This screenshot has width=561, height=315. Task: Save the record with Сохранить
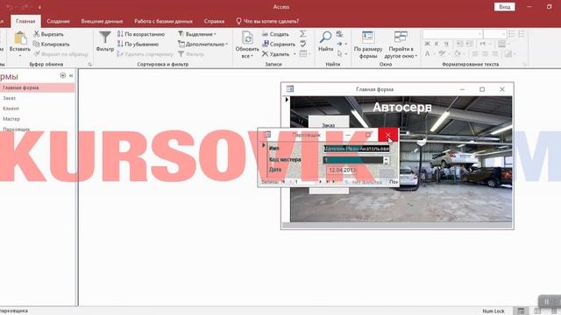click(279, 44)
